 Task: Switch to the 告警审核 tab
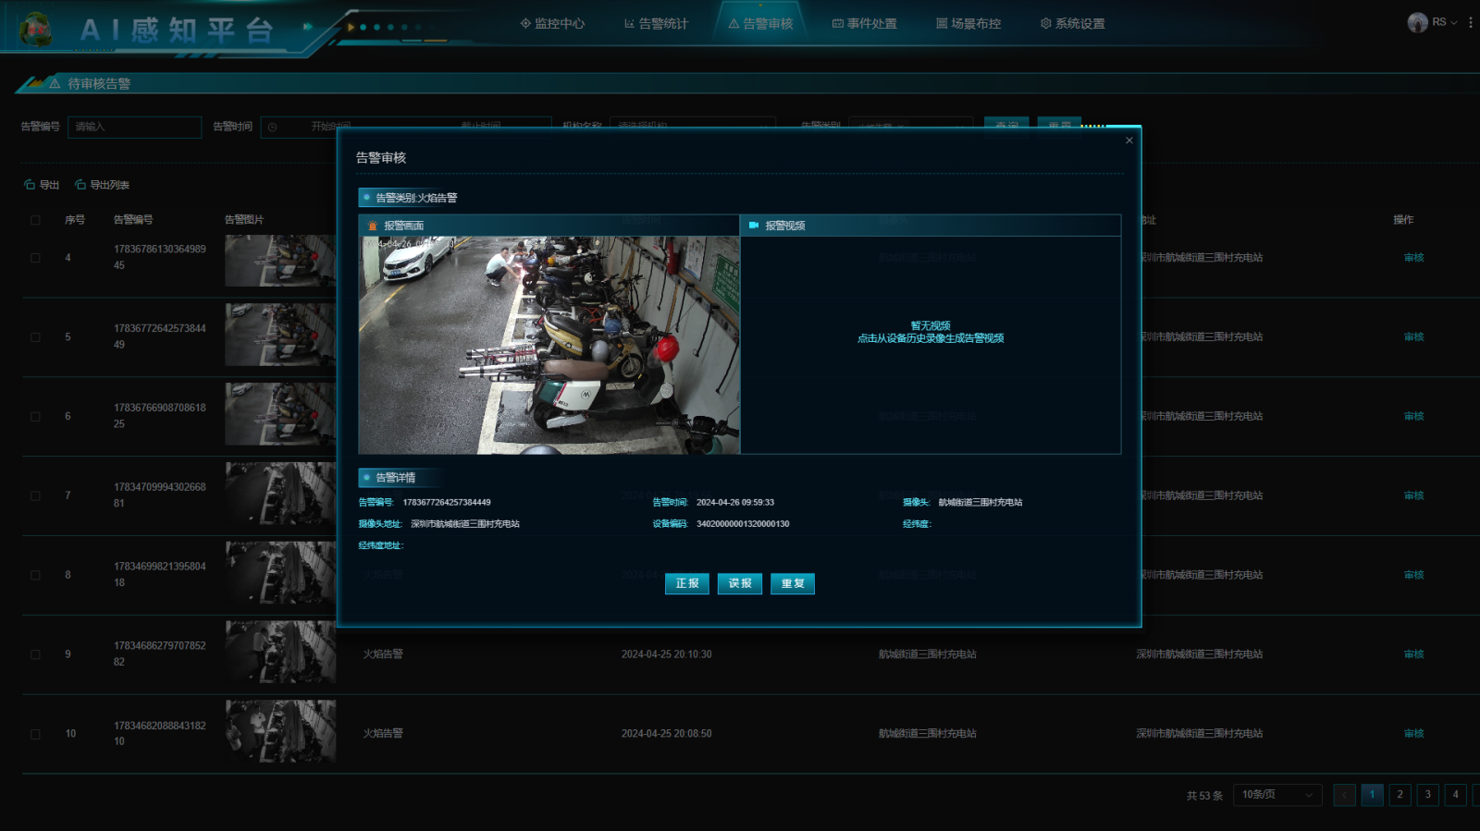(x=760, y=23)
